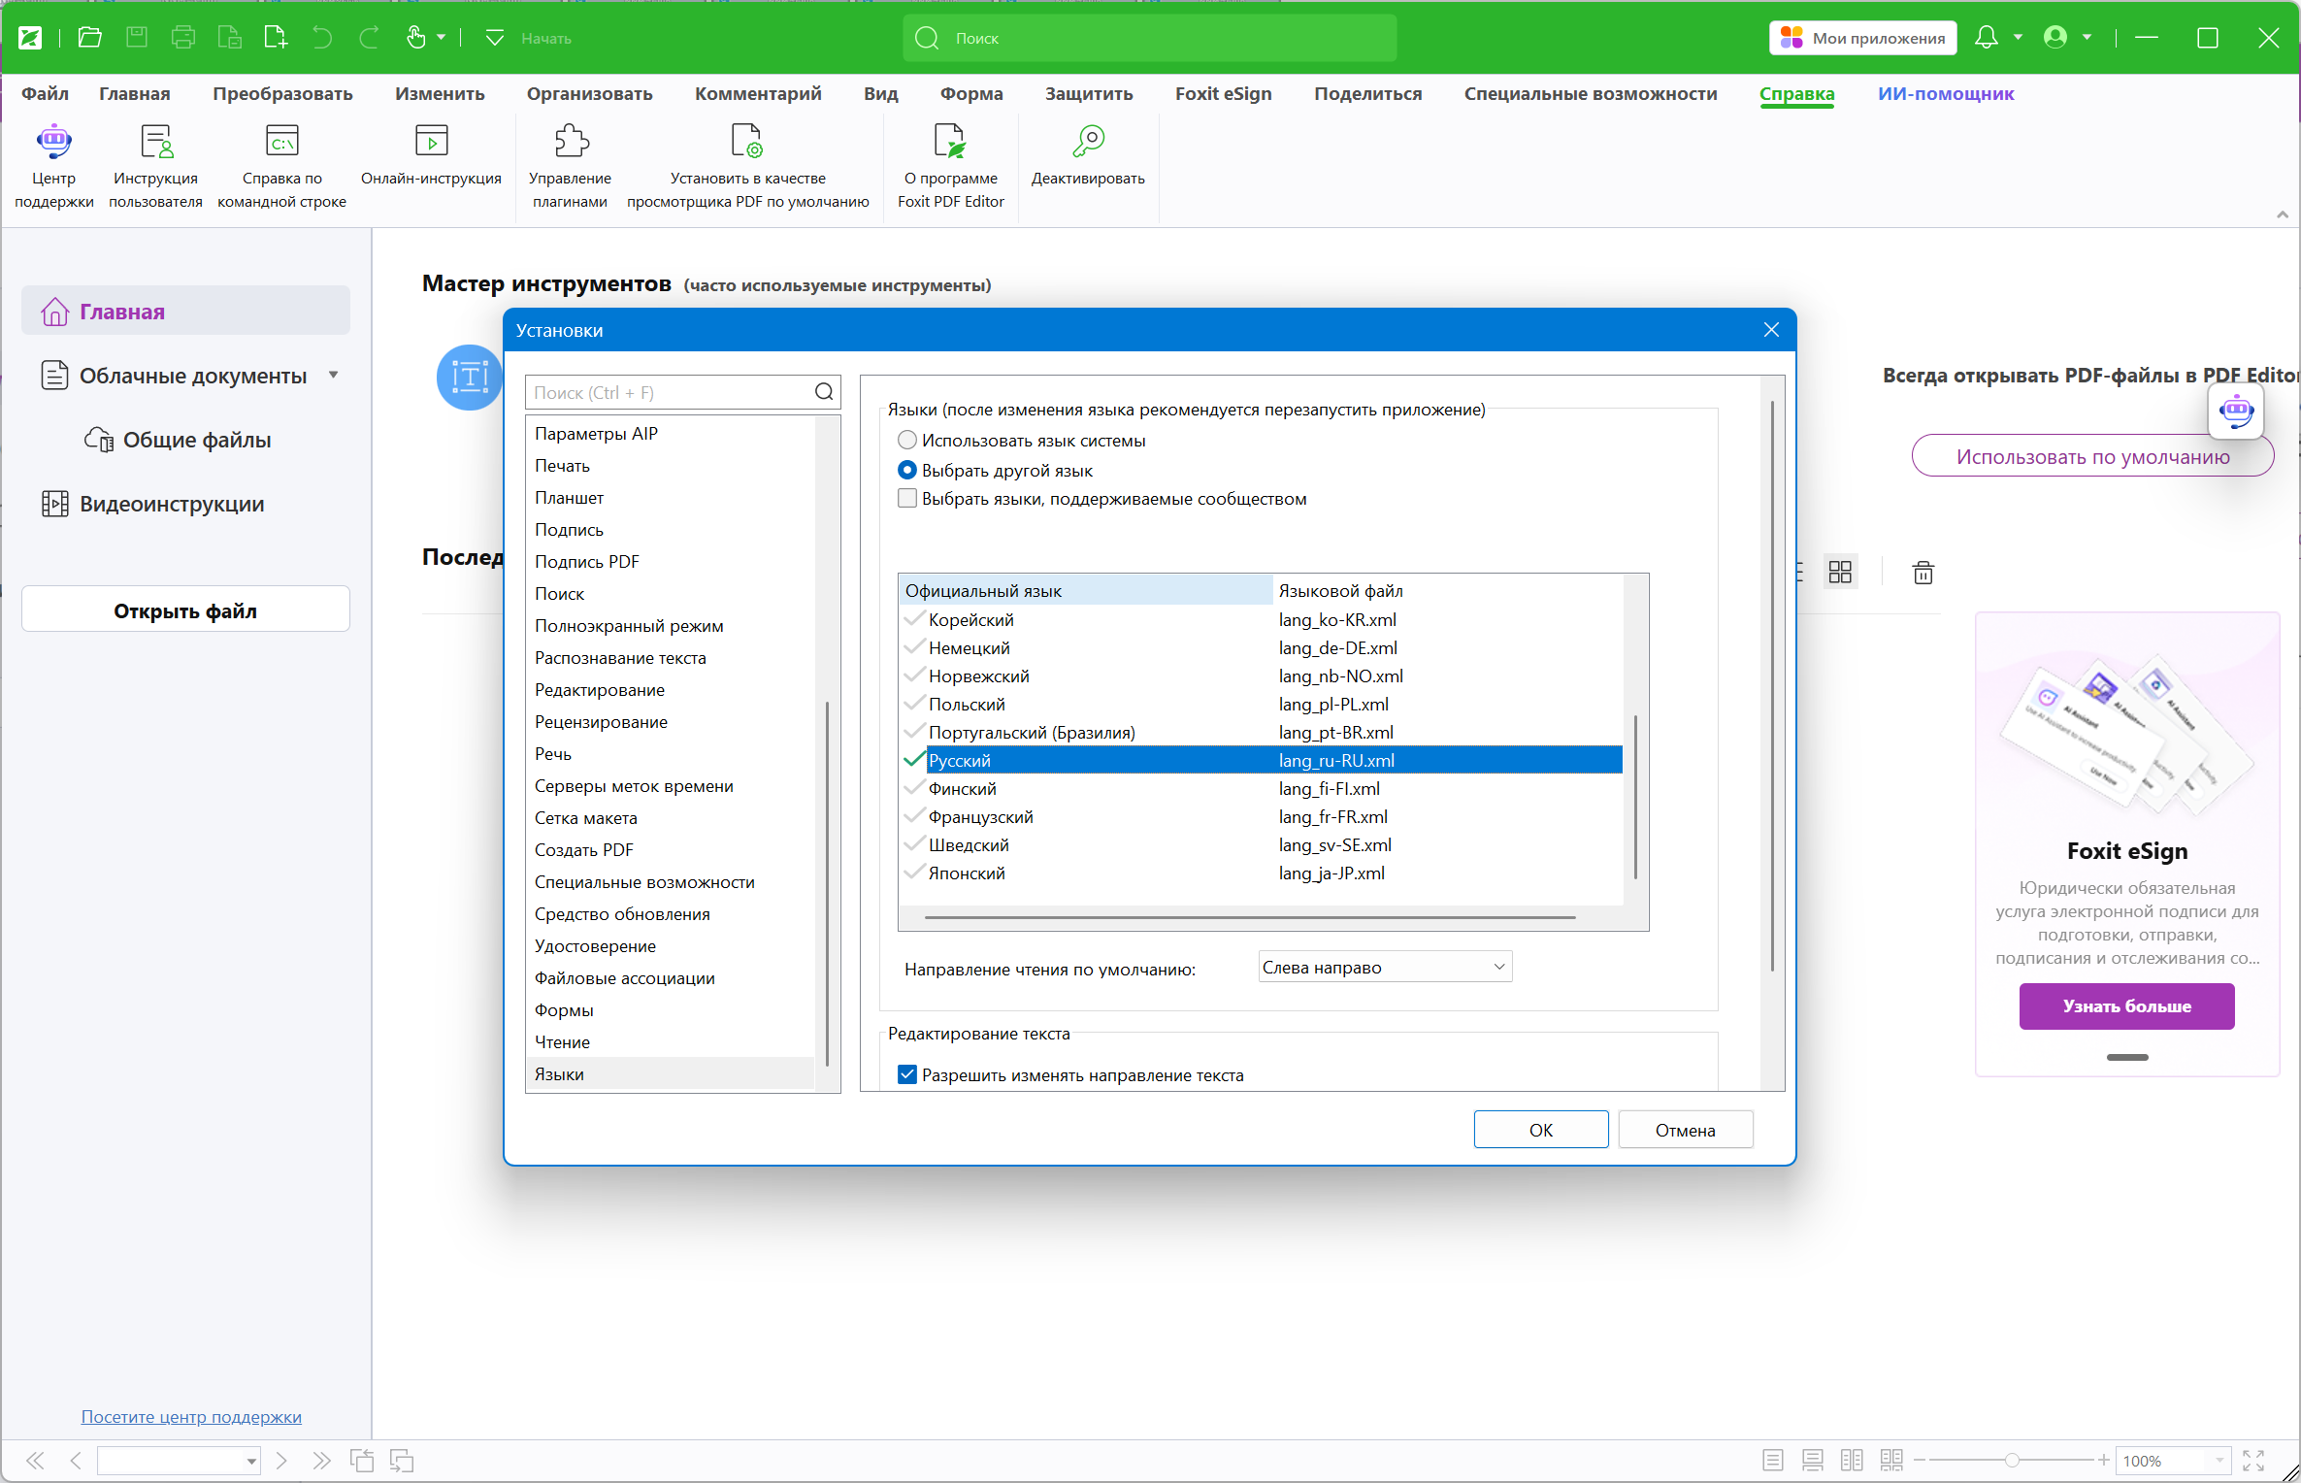2301x1483 pixels.
Task: Click the zoom slider in status bar
Action: tap(2012, 1461)
